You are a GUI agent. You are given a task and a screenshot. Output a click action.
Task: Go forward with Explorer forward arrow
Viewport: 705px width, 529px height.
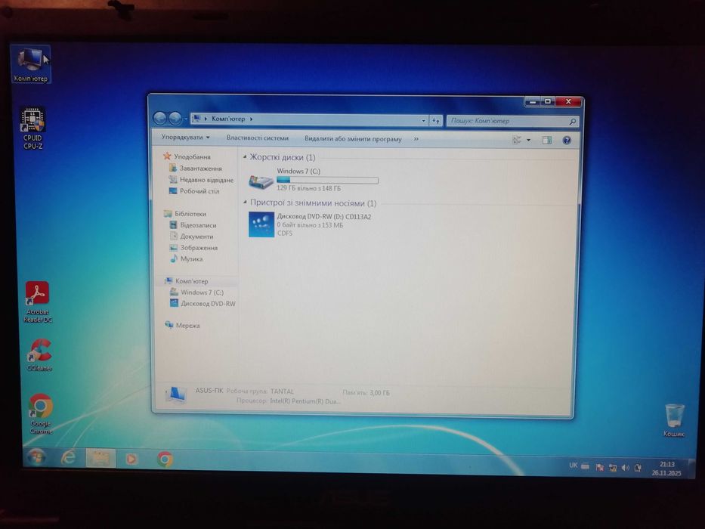point(175,119)
